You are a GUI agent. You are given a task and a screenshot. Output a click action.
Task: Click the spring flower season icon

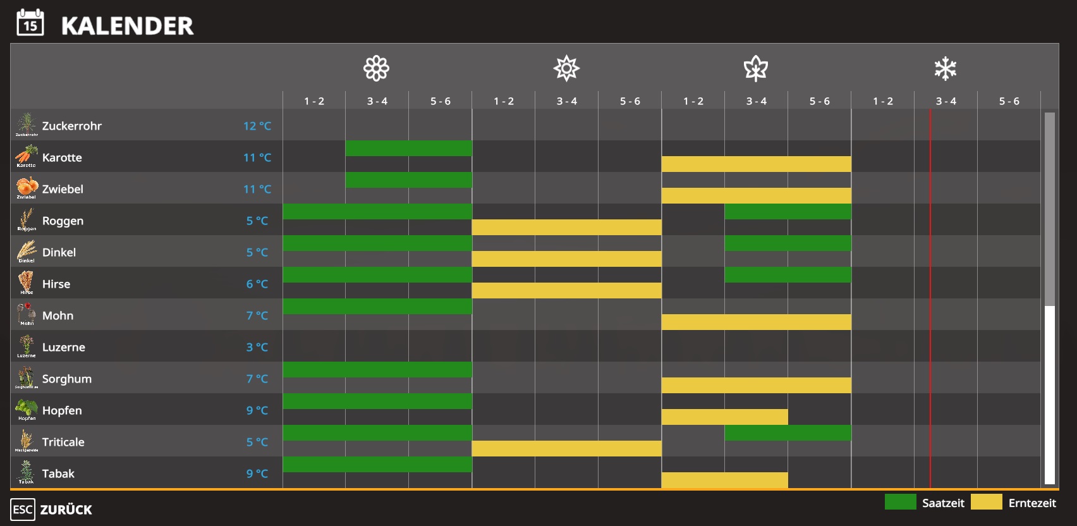377,68
